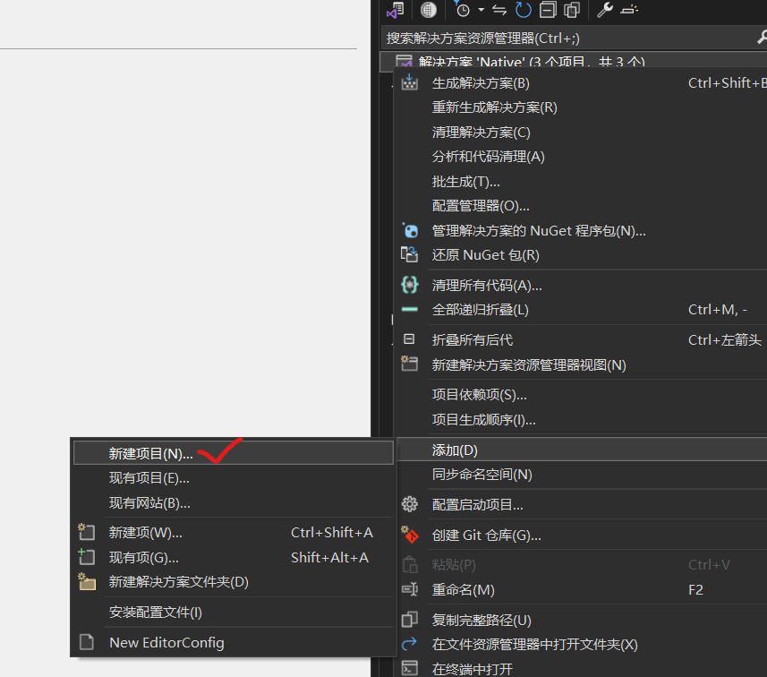
Task: Click the globe icon in the top toolbar
Action: coord(428,10)
